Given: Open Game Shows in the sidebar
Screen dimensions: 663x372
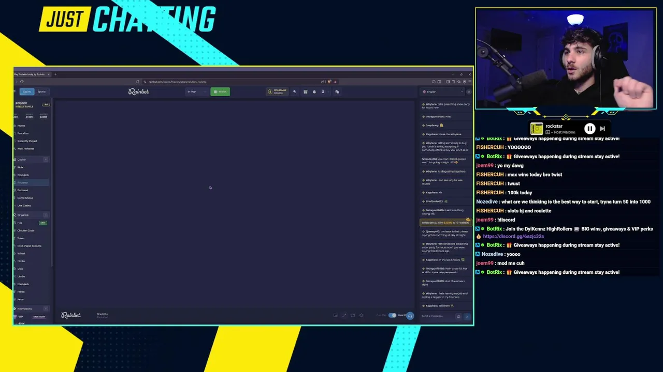Looking at the screenshot, I should click(x=25, y=197).
